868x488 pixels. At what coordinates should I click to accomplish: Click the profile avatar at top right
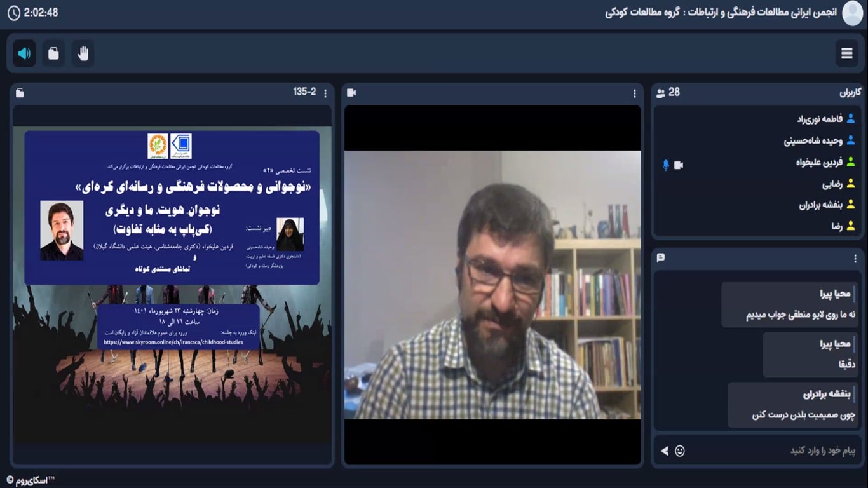pos(852,13)
